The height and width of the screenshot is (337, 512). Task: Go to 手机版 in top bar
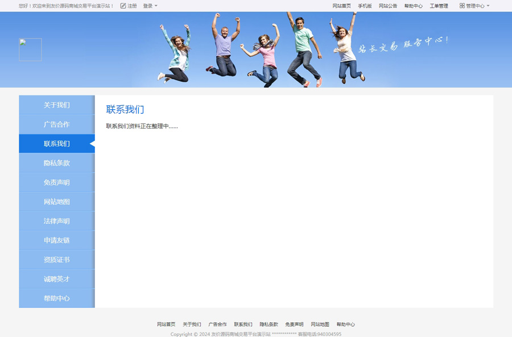[x=365, y=6]
